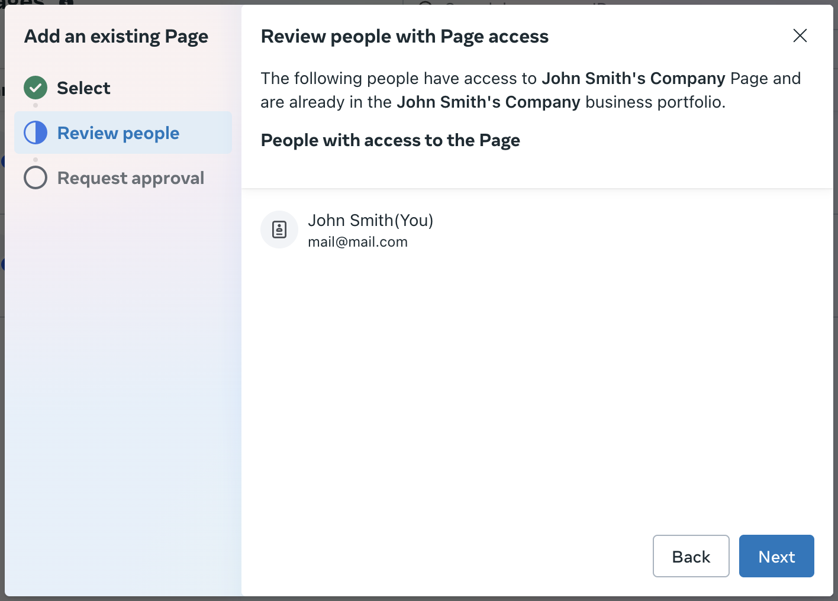Open the Review people step label
838x601 pixels.
coord(118,133)
